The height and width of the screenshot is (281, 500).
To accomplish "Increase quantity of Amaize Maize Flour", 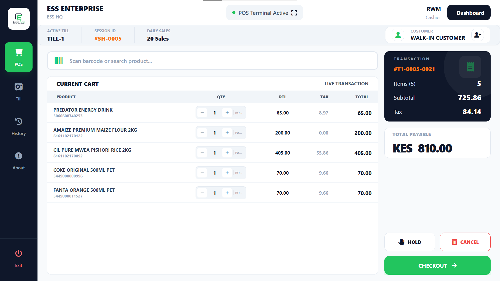I will [x=227, y=133].
